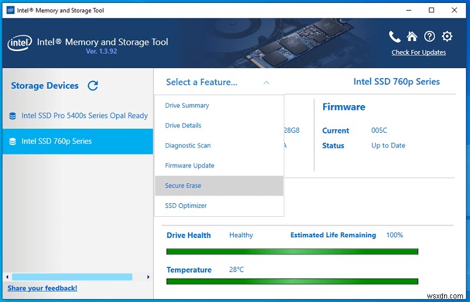Select the Secure Erase option
The image size is (470, 302).
tap(183, 186)
